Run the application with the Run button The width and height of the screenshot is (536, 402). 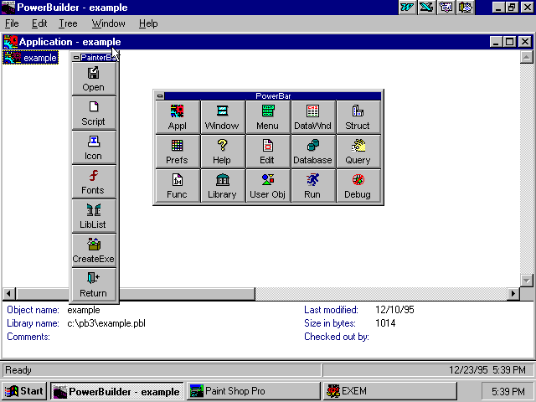pos(312,186)
